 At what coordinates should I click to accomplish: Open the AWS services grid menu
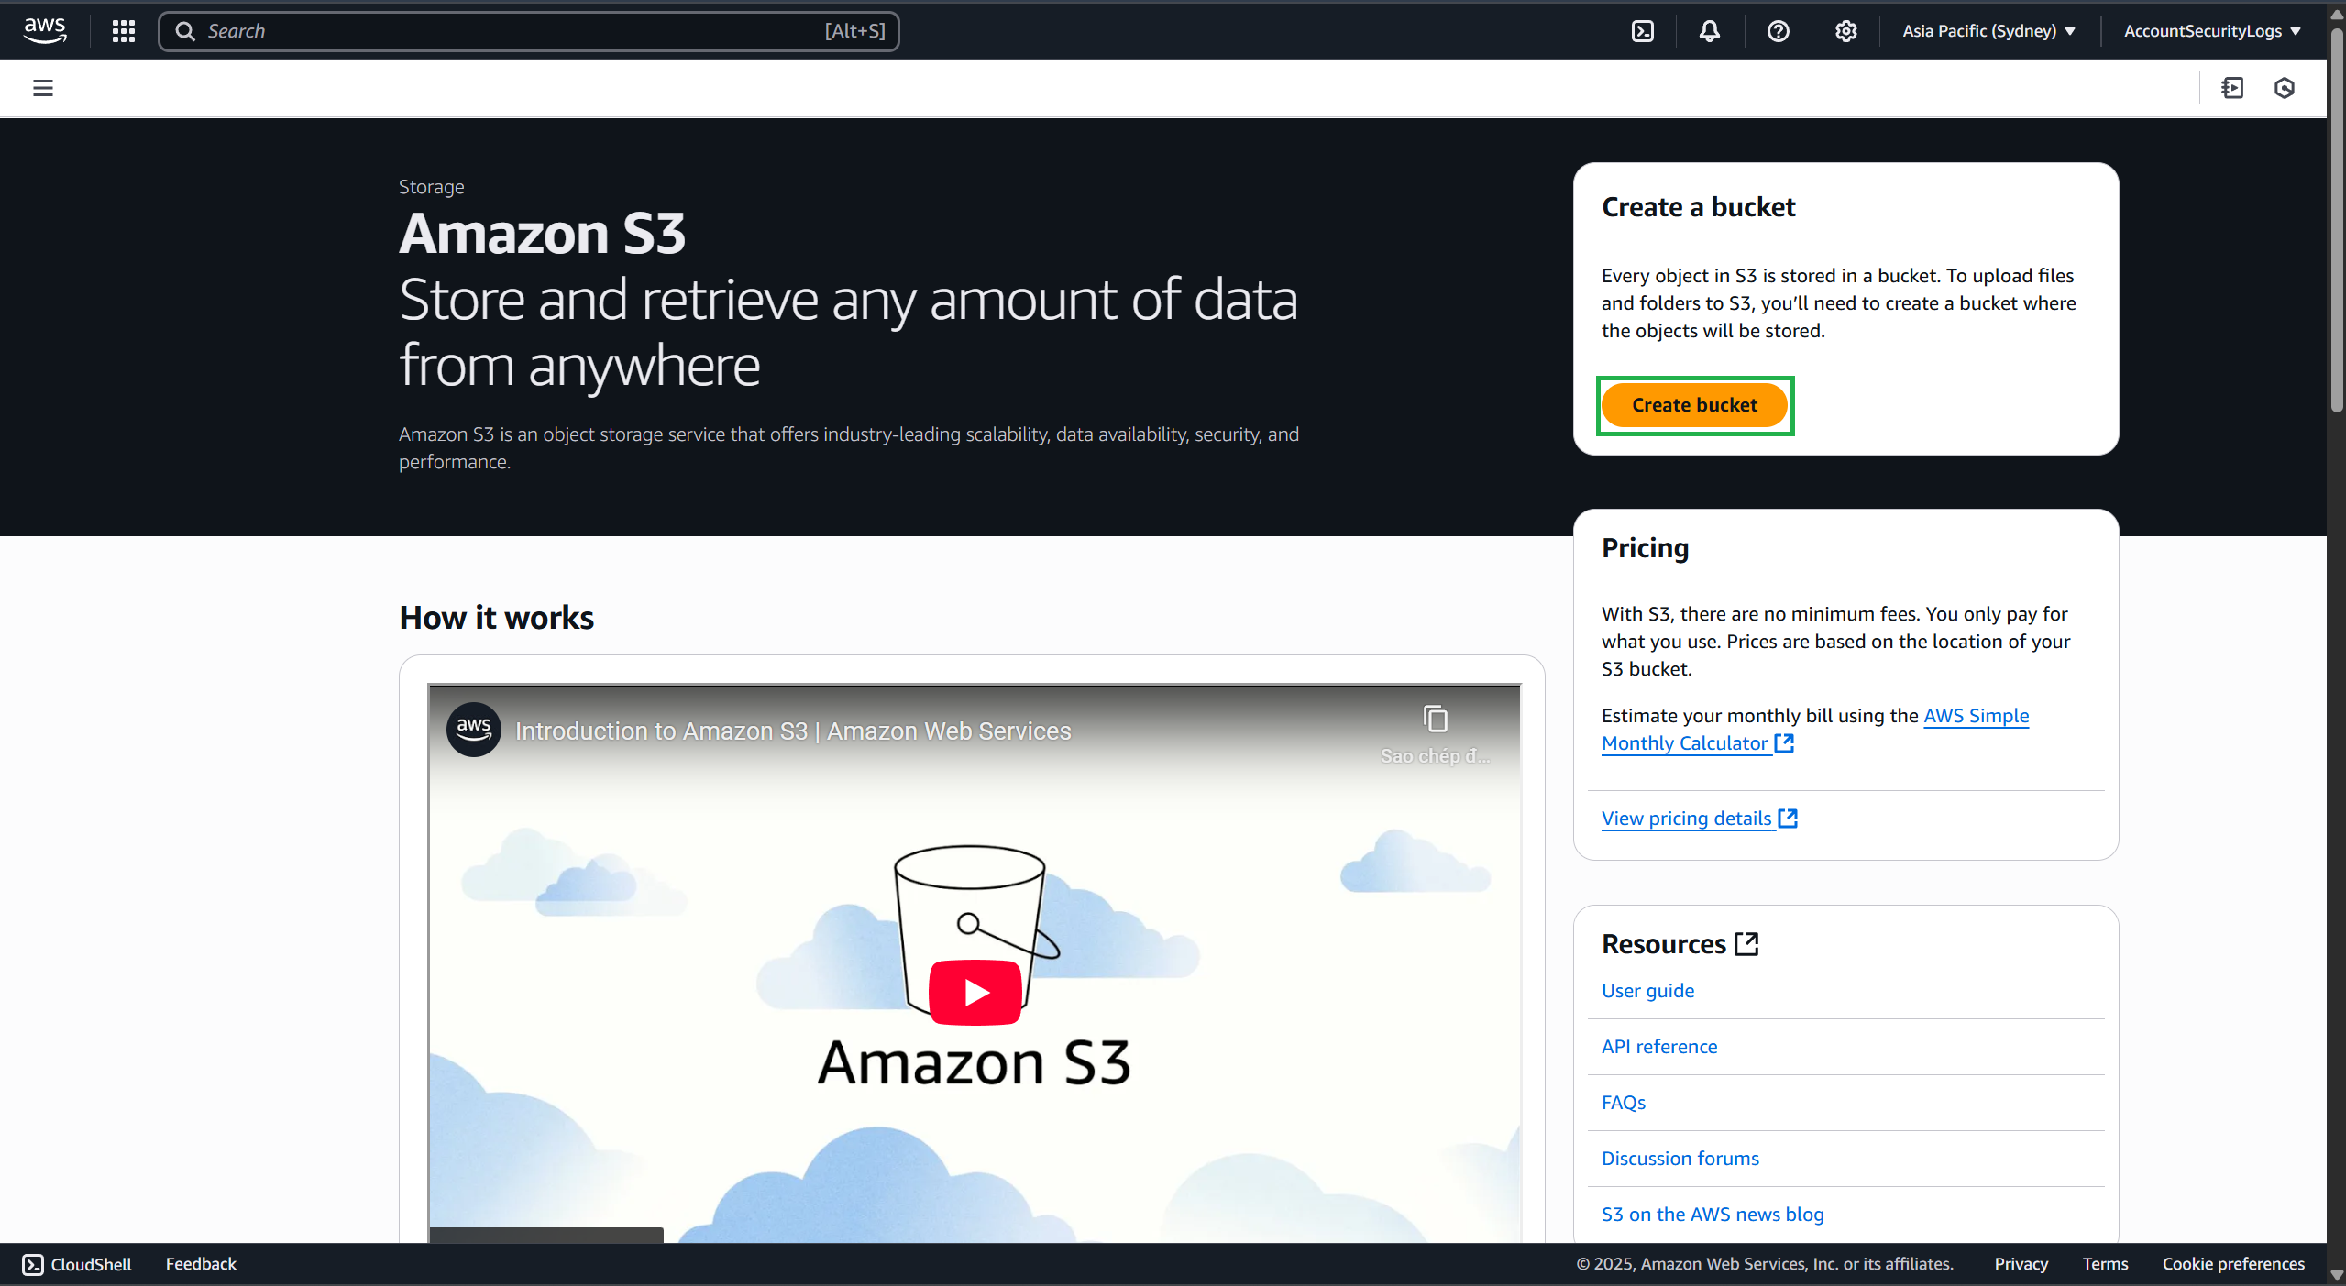click(x=124, y=30)
